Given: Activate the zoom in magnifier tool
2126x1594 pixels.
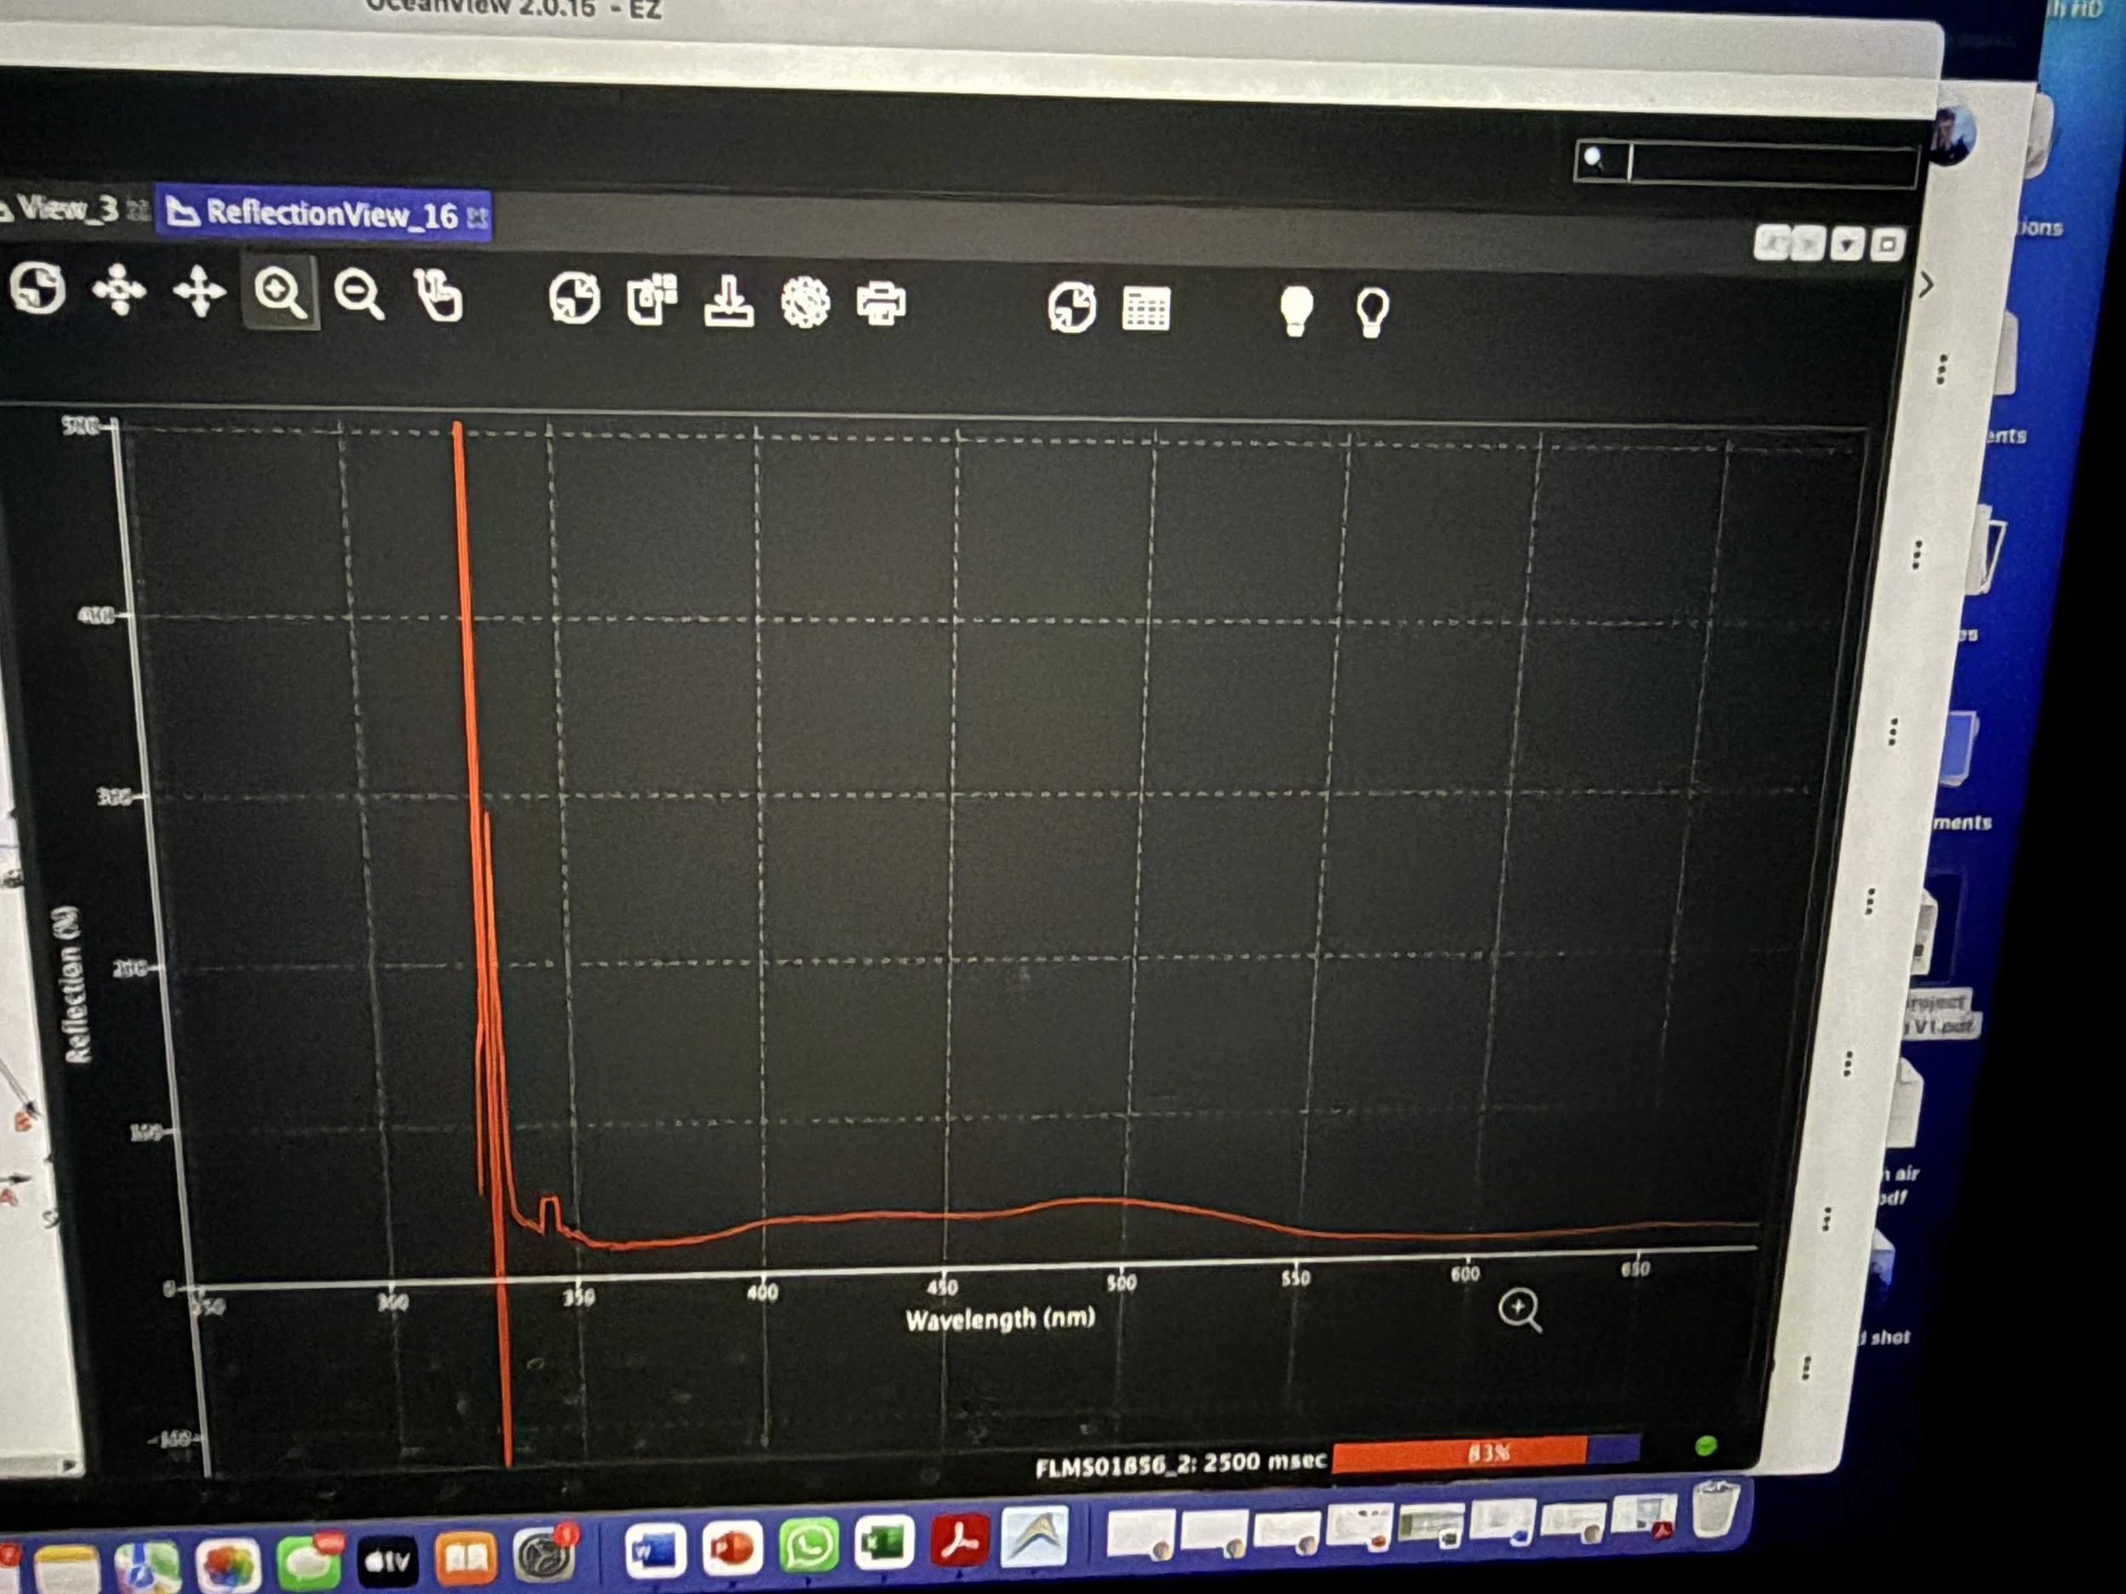Looking at the screenshot, I should pyautogui.click(x=280, y=292).
